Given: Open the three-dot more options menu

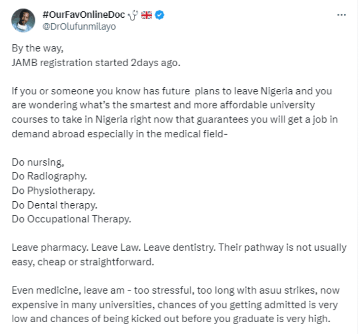Looking at the screenshot, I should [x=341, y=15].
